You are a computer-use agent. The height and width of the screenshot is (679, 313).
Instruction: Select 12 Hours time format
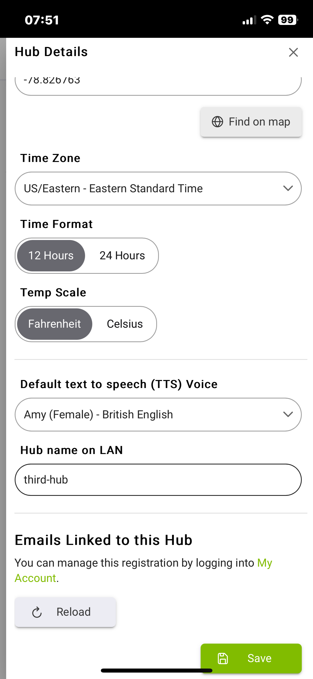click(51, 256)
